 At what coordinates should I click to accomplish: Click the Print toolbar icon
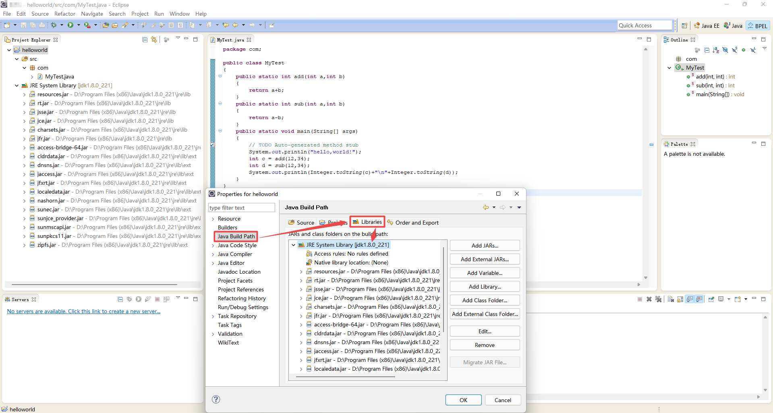(42, 25)
